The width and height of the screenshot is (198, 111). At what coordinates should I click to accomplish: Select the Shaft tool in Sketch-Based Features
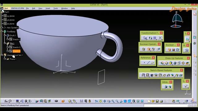[x=152, y=75]
